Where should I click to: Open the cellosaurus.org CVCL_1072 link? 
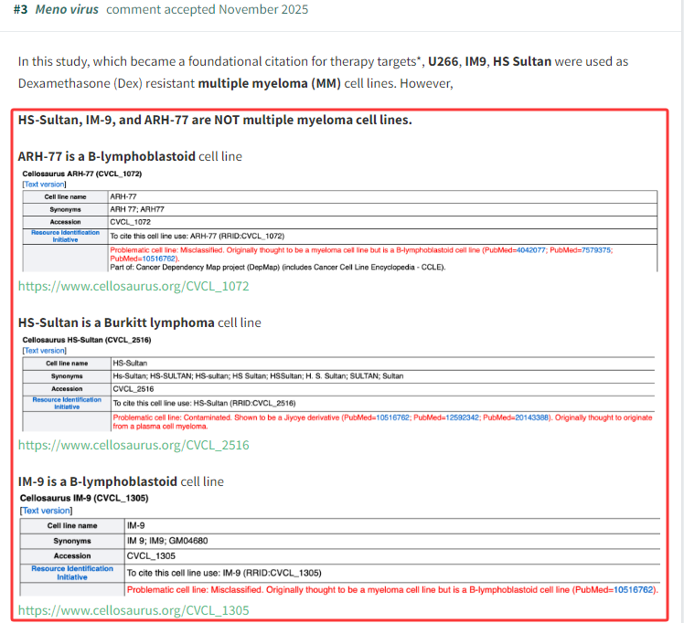(134, 286)
